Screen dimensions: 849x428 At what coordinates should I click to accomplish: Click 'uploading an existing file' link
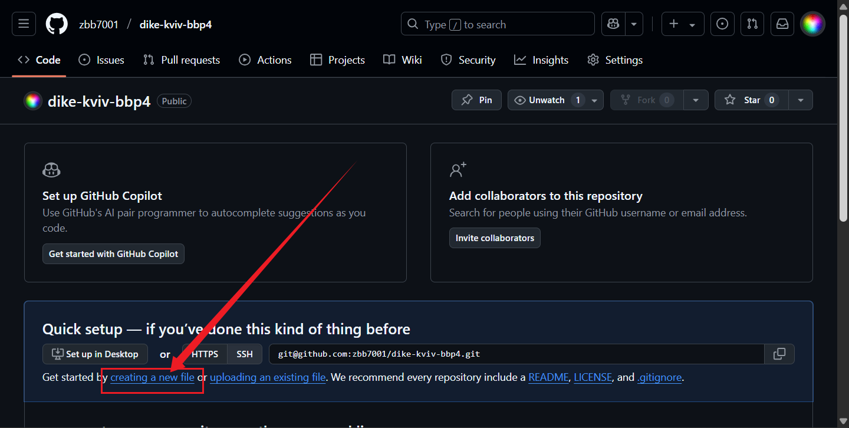coord(268,377)
